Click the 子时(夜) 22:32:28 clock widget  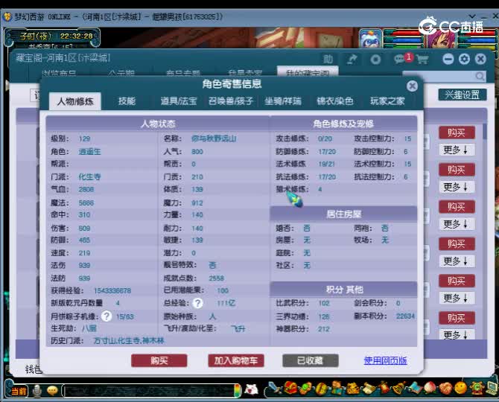coord(52,36)
